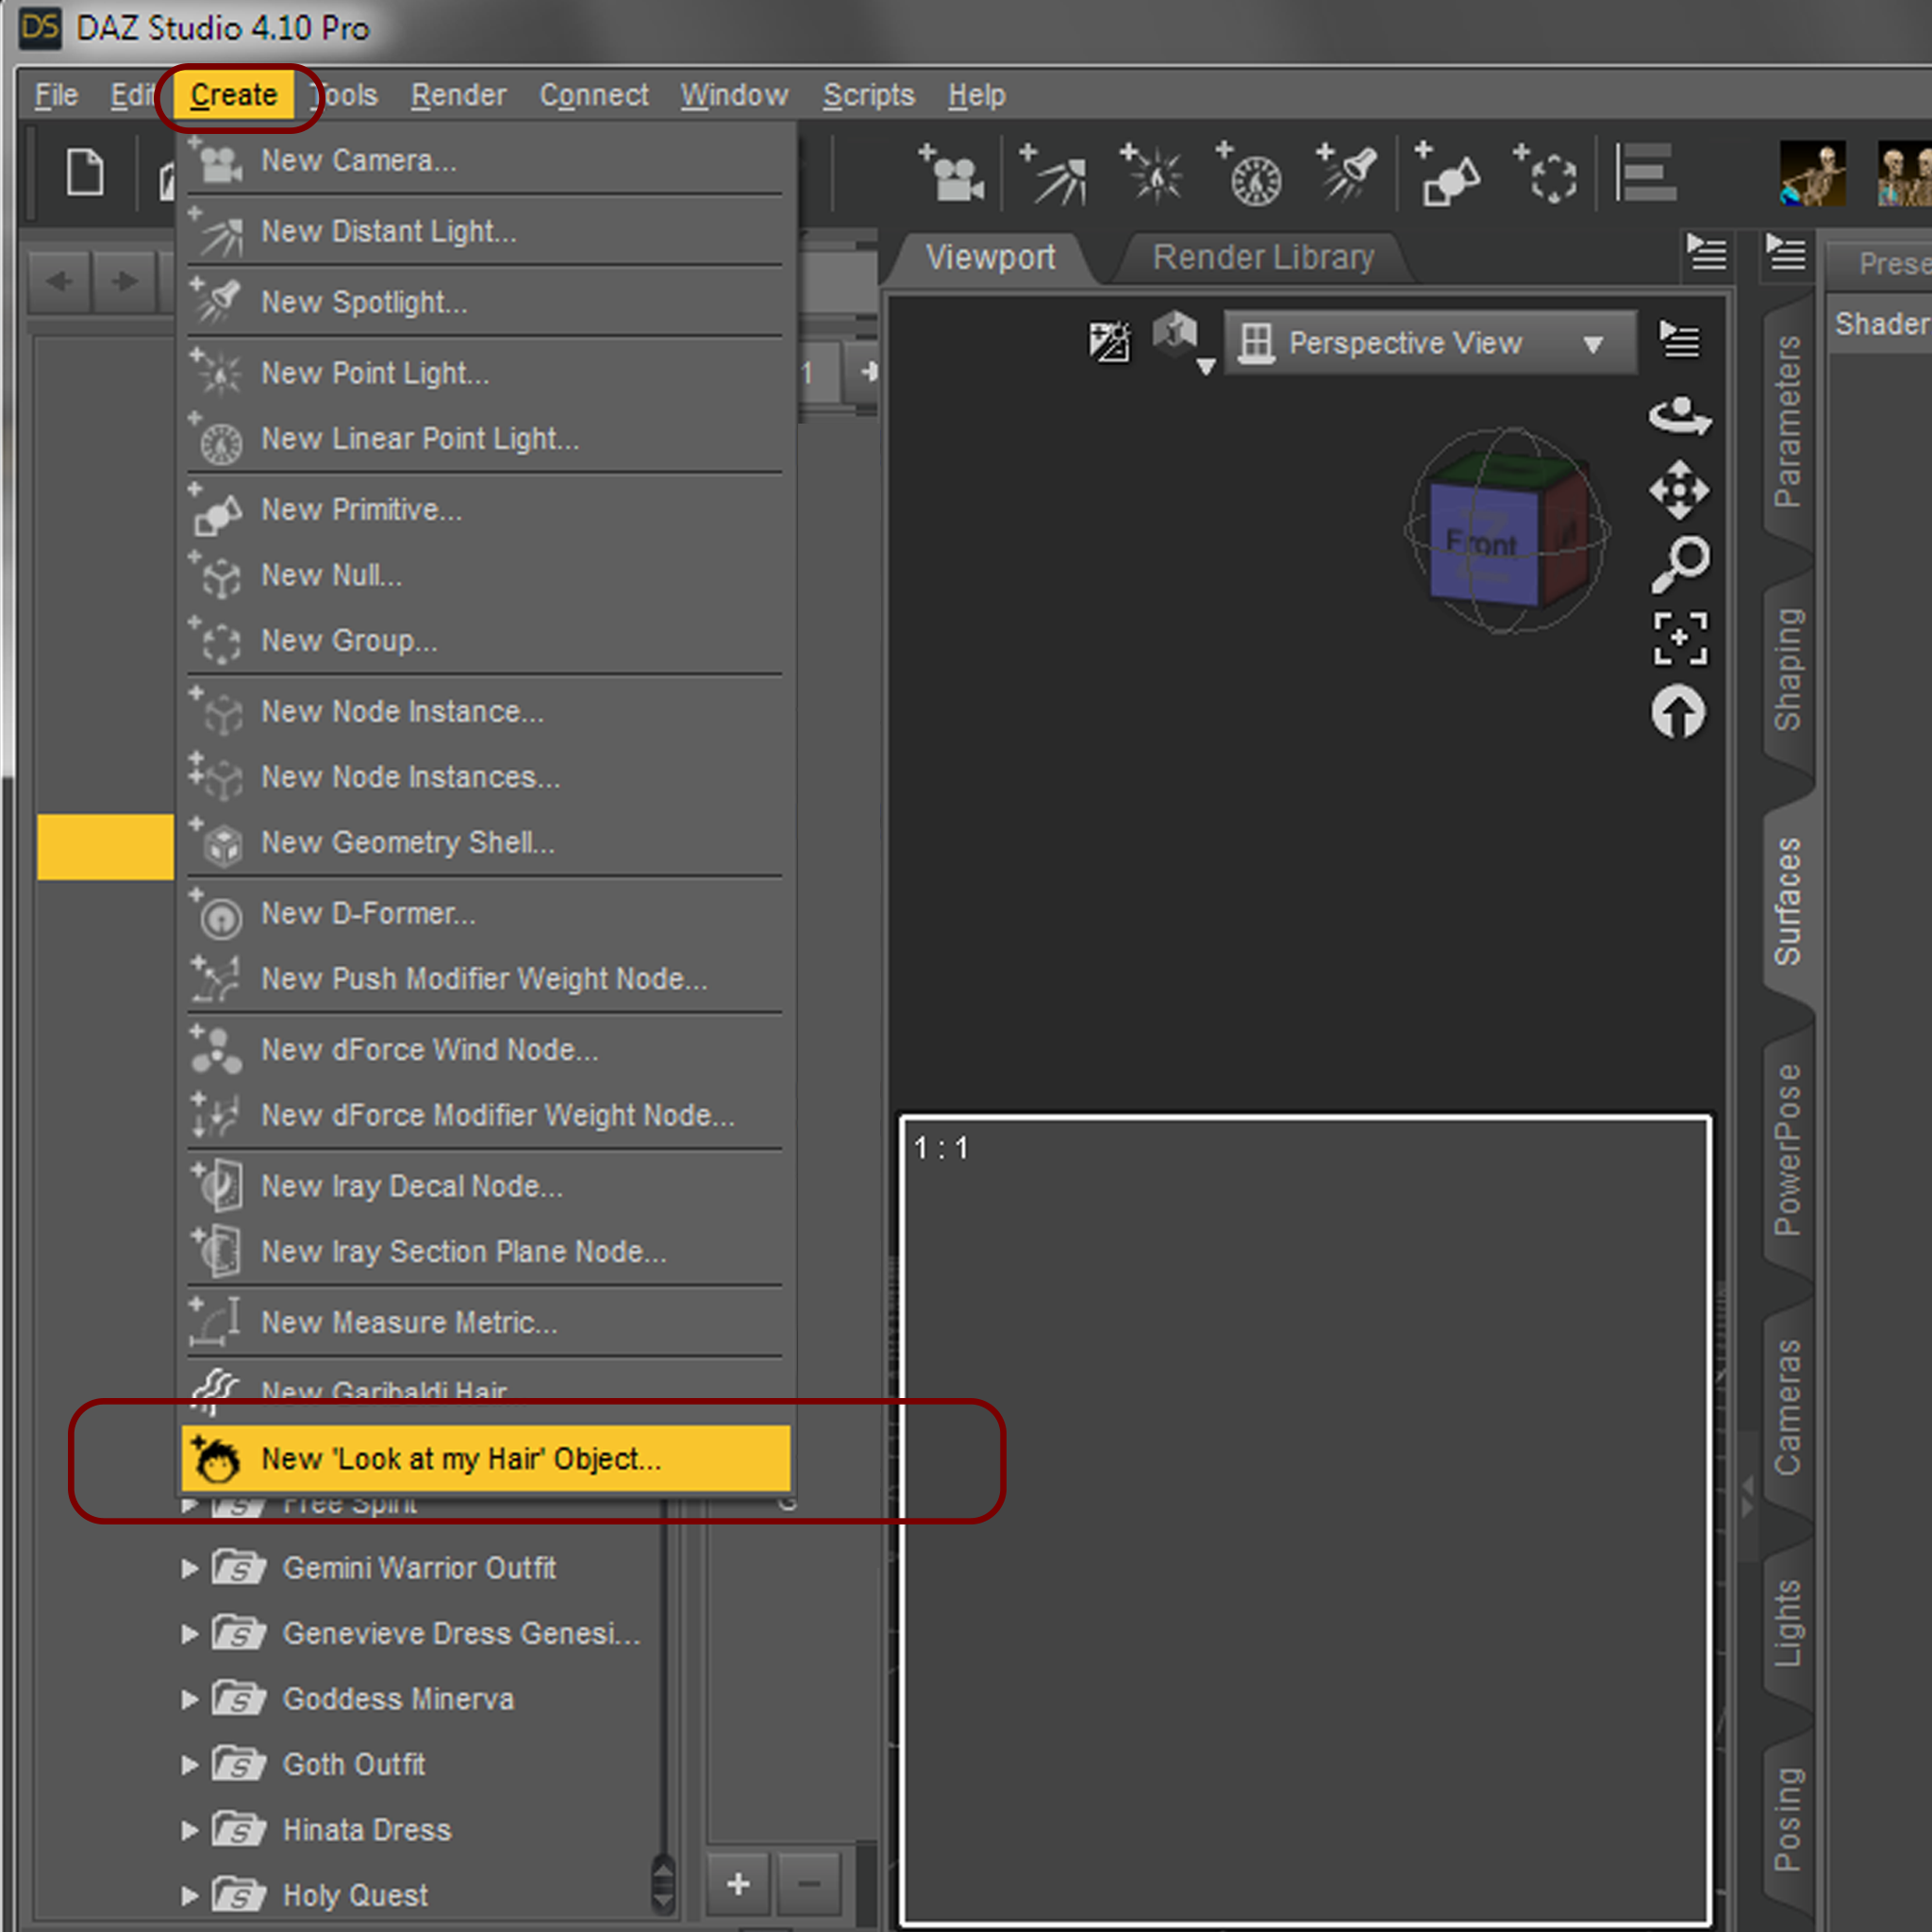Switch to the Render Library tab
The width and height of the screenshot is (1932, 1932).
[x=1263, y=258]
